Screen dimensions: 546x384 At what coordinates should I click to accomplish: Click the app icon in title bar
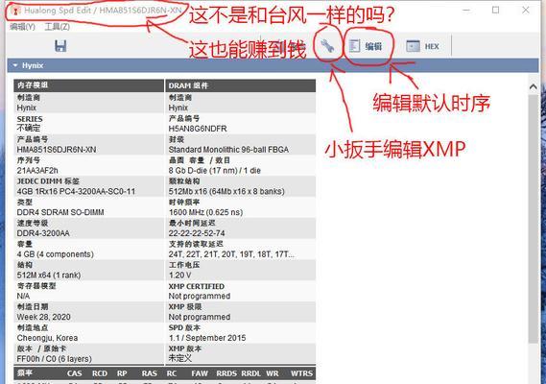(15, 11)
